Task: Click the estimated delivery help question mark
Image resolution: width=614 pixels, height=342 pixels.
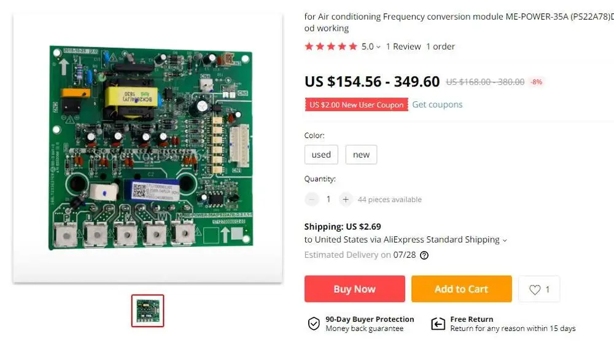Action: (x=424, y=255)
